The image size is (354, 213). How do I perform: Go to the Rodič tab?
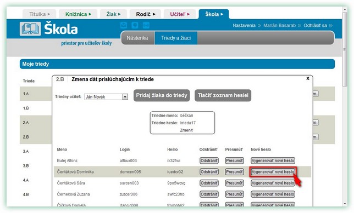pos(145,14)
